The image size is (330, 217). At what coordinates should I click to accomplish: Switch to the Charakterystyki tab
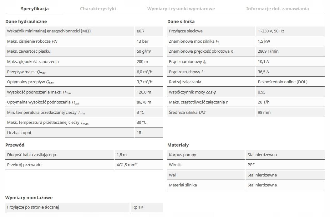coord(98,9)
